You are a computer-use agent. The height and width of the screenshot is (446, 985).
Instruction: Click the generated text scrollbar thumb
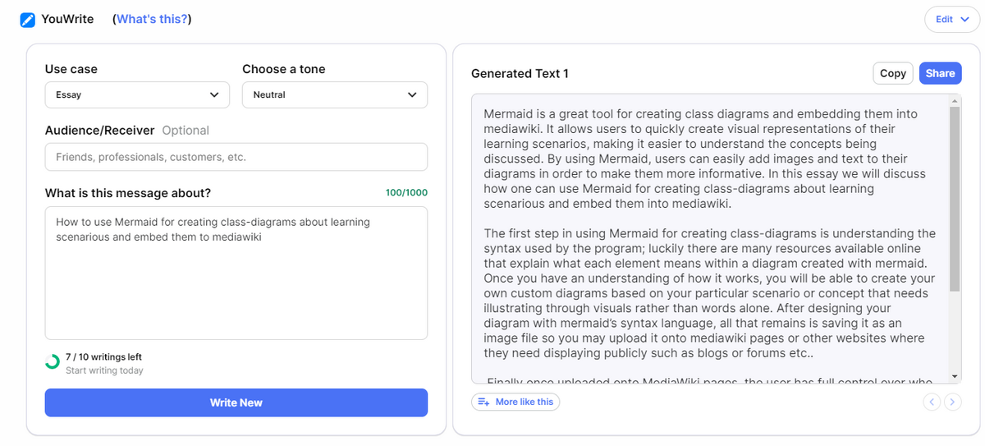954,197
